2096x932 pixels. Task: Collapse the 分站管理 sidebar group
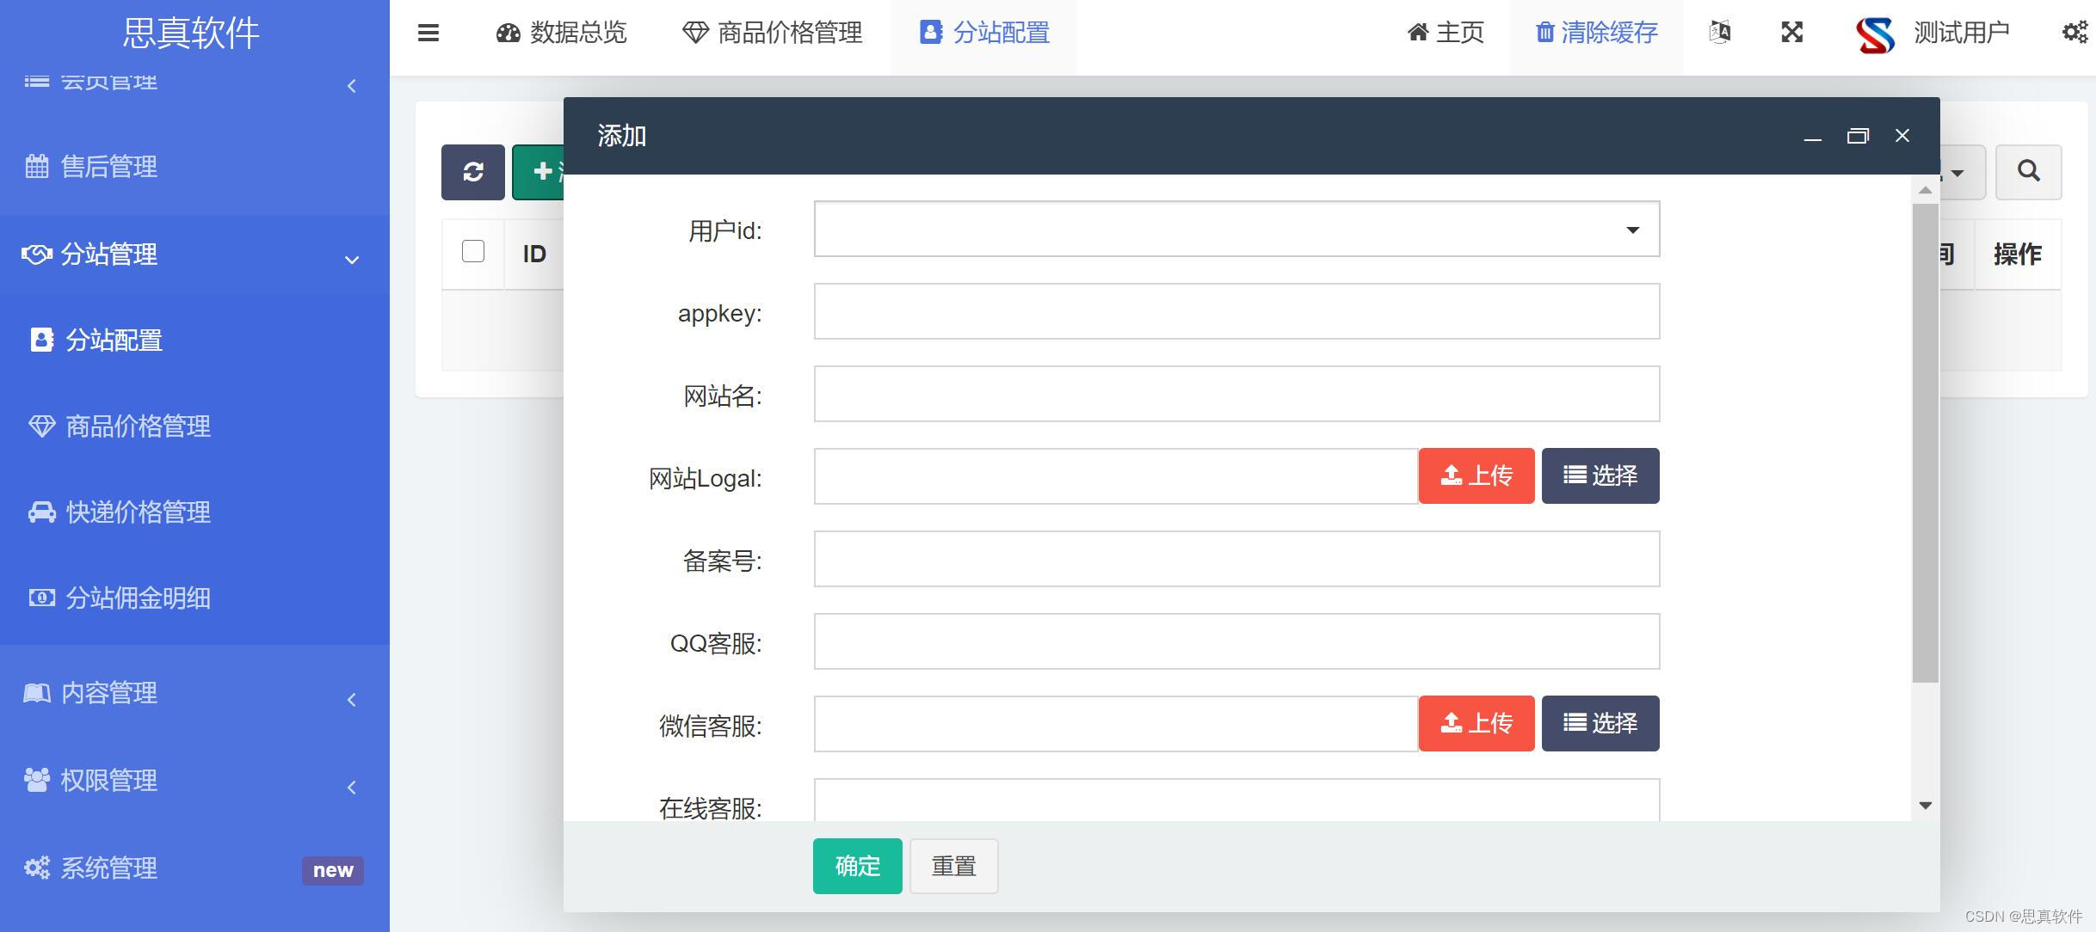[194, 254]
